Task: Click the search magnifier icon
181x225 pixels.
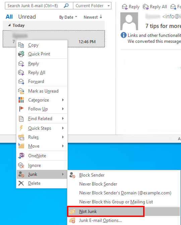Action: pyautogui.click(x=66, y=6)
